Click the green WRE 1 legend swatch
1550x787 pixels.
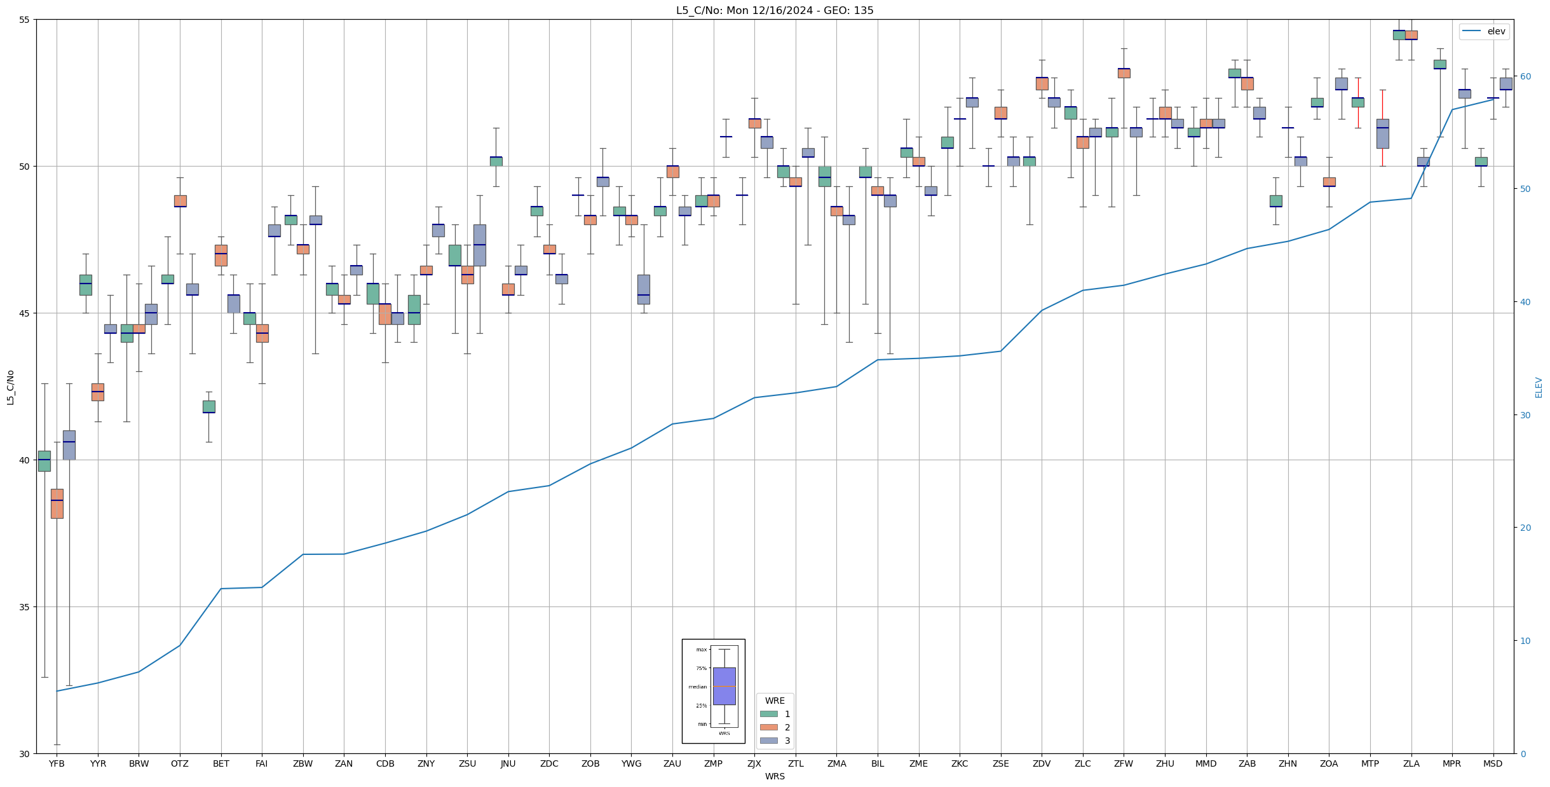click(x=768, y=714)
